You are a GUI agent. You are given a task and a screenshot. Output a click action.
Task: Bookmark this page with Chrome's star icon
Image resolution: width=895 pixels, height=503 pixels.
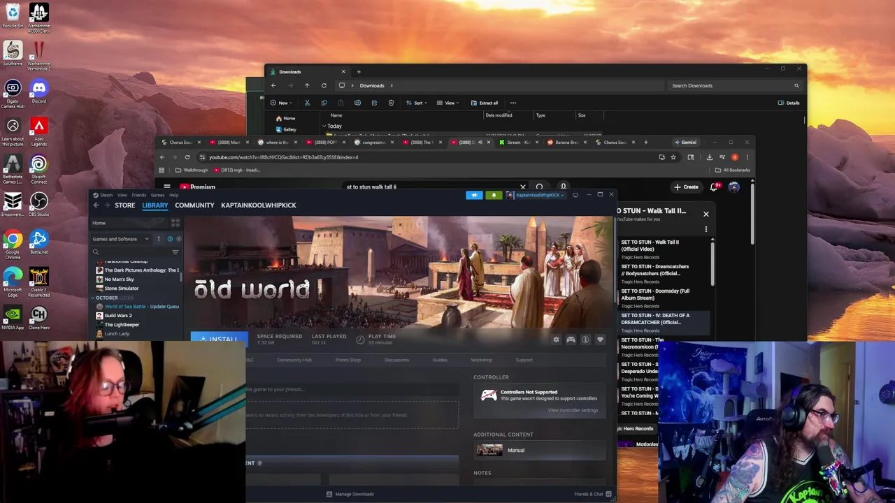click(x=673, y=157)
